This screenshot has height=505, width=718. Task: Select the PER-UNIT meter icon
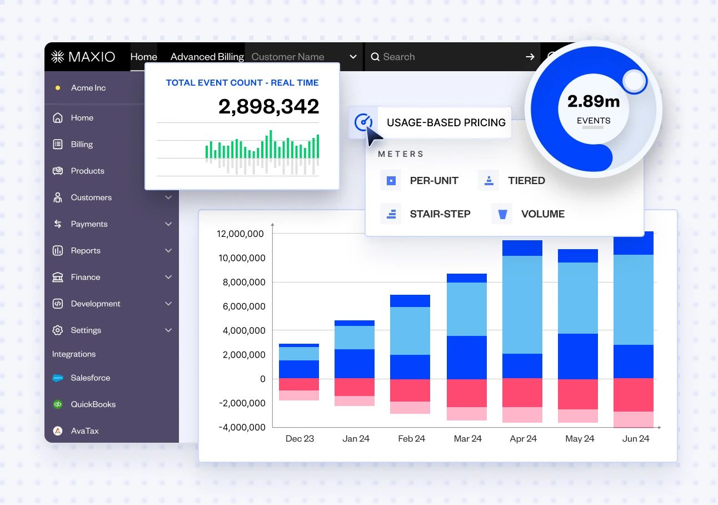point(391,180)
